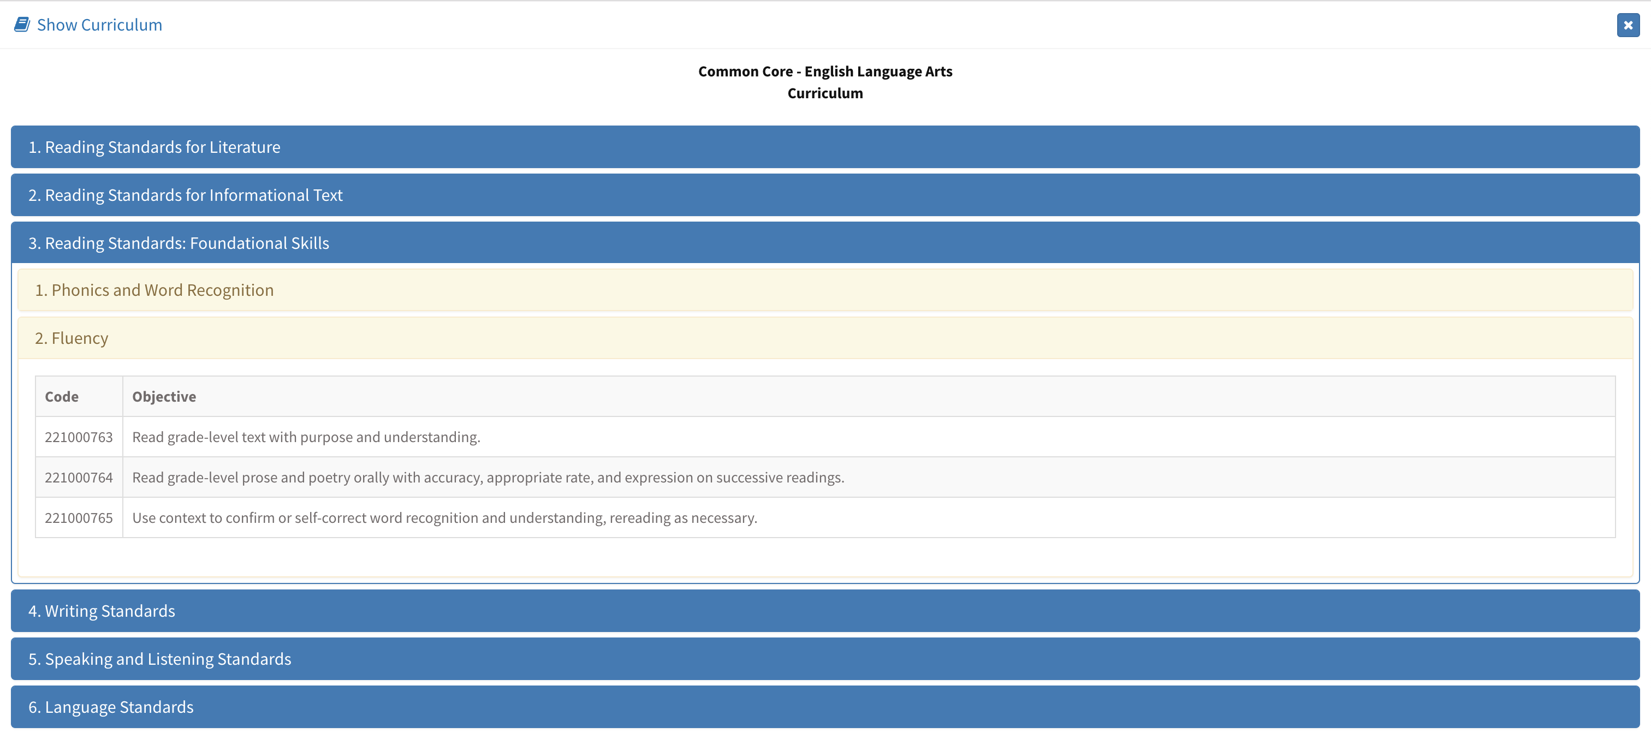Viewport: 1651px width, 751px height.
Task: Select objective code 221000764
Action: [x=78, y=478]
